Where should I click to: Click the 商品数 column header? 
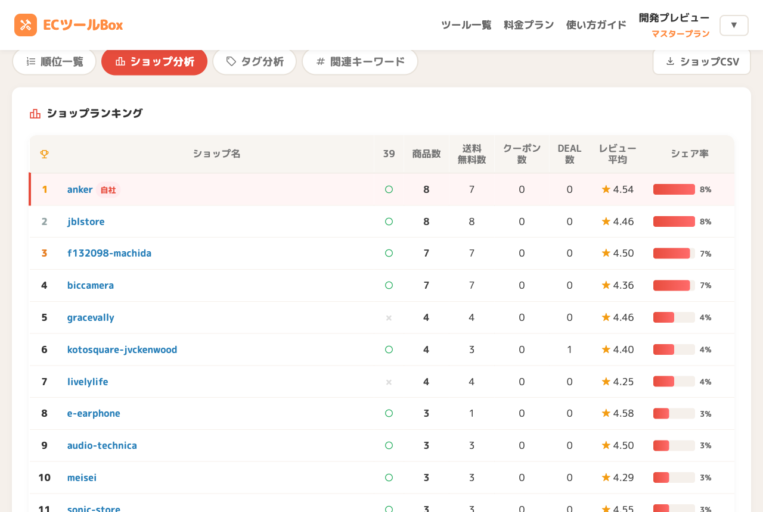tap(426, 154)
